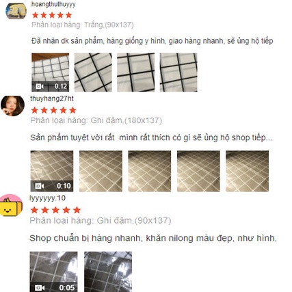Open the username link hoangthuthuyyy
This screenshot has width=292, height=292.
(53, 4)
